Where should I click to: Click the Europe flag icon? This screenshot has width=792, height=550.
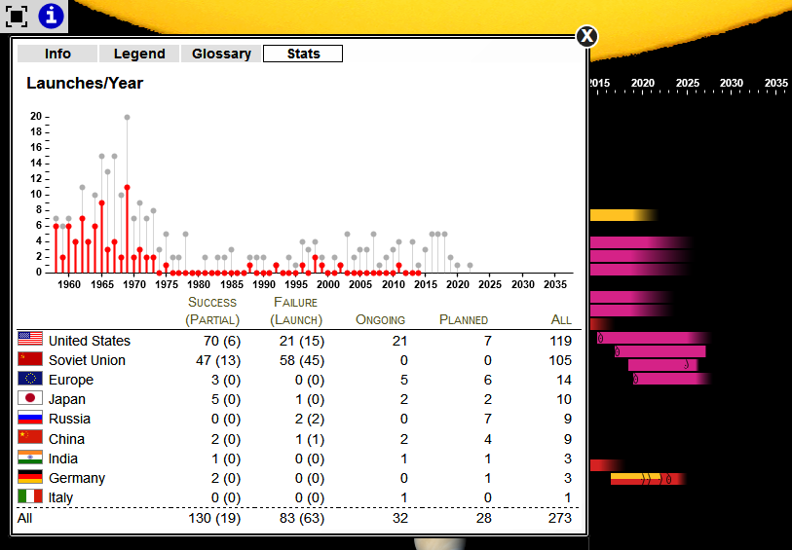30,379
